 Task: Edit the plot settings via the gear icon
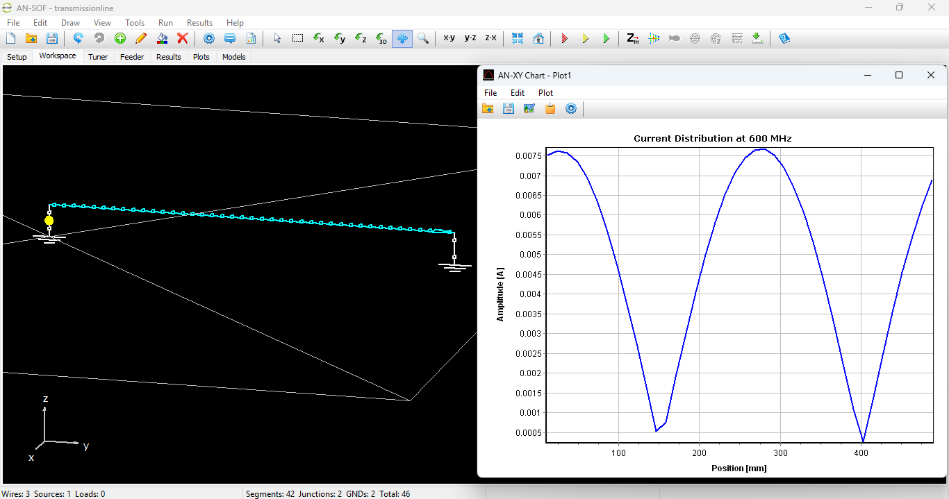point(571,108)
